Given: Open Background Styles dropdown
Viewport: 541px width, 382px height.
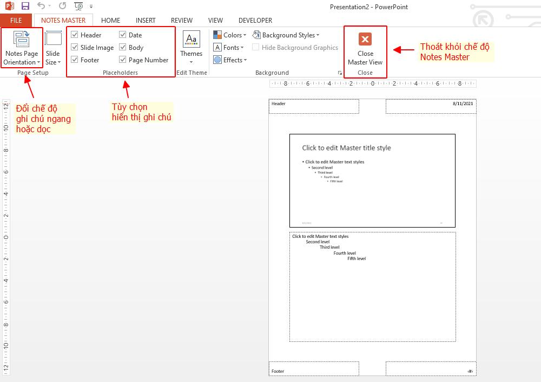Looking at the screenshot, I should point(286,35).
